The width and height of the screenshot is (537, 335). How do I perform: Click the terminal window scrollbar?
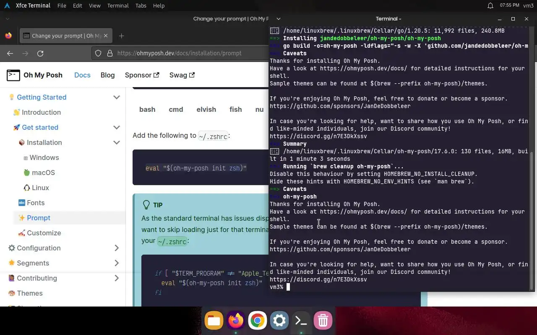[x=532, y=221]
